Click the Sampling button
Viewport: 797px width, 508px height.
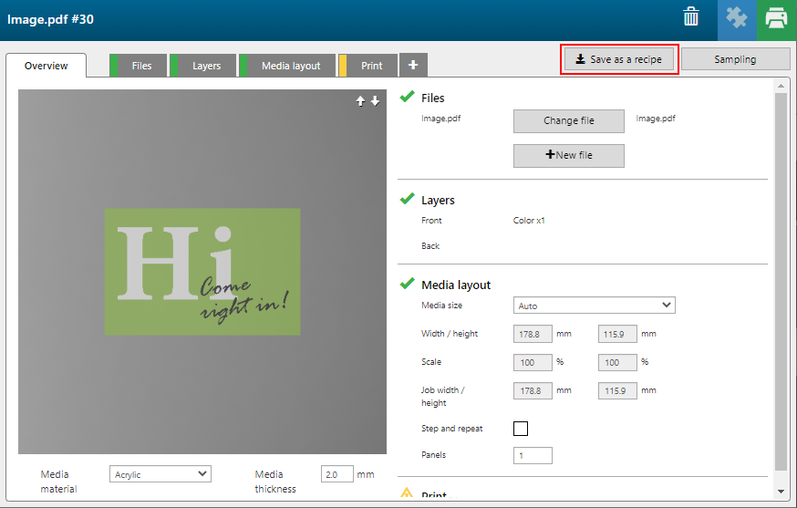pos(735,59)
